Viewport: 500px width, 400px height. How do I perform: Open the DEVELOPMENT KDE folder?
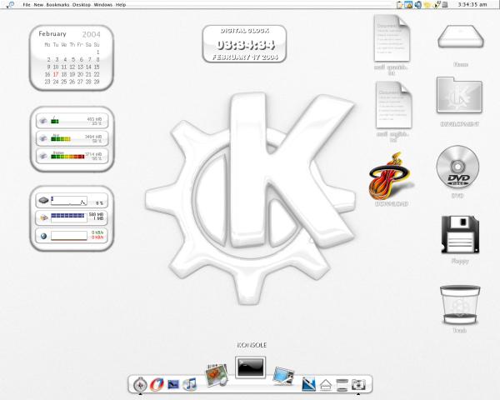(459, 95)
